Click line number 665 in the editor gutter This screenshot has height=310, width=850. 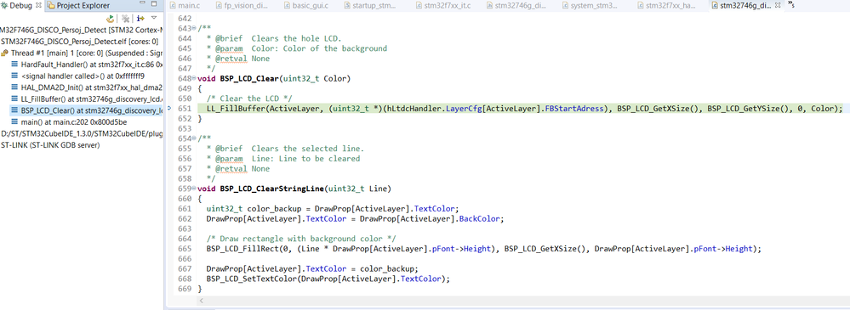click(x=185, y=249)
